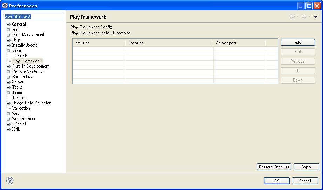This screenshot has height=190, width=323.
Task: Expand the Web tree node
Action: pyautogui.click(x=8, y=114)
